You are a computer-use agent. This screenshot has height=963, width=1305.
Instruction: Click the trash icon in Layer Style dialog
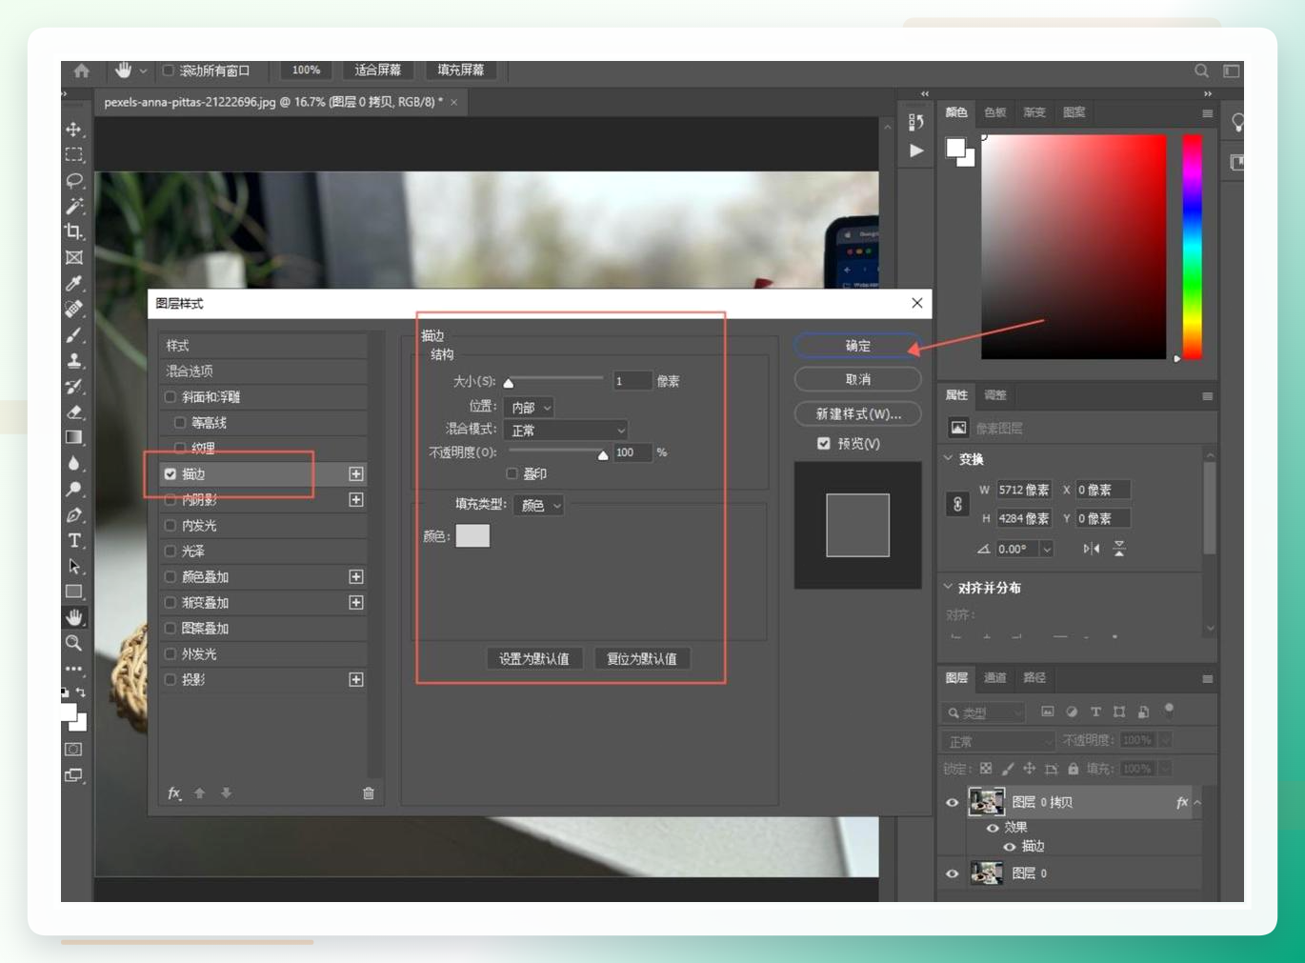point(369,792)
